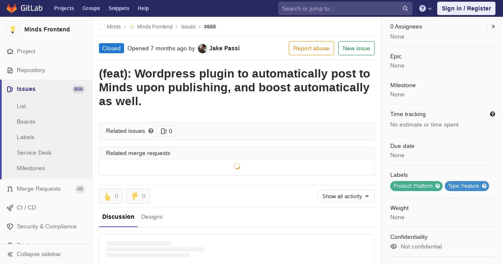Click the Merge Requests count badge 48
The width and height of the screenshot is (503, 264).
(80, 189)
